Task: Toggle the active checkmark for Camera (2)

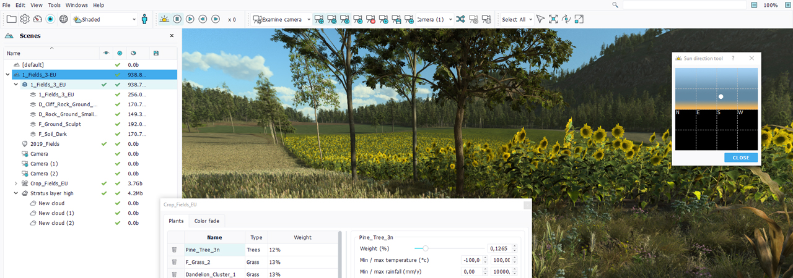Action: [x=118, y=174]
